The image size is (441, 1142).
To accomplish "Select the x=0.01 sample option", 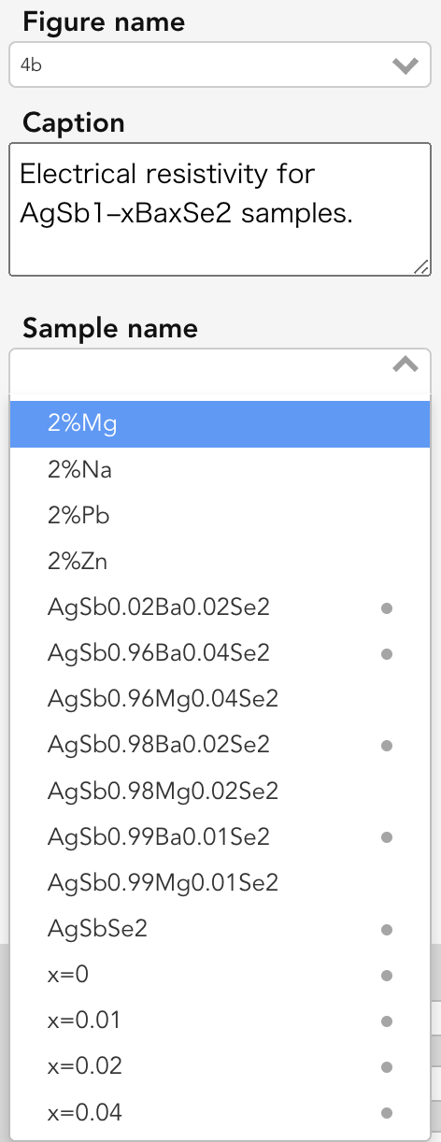I will click(x=220, y=1020).
